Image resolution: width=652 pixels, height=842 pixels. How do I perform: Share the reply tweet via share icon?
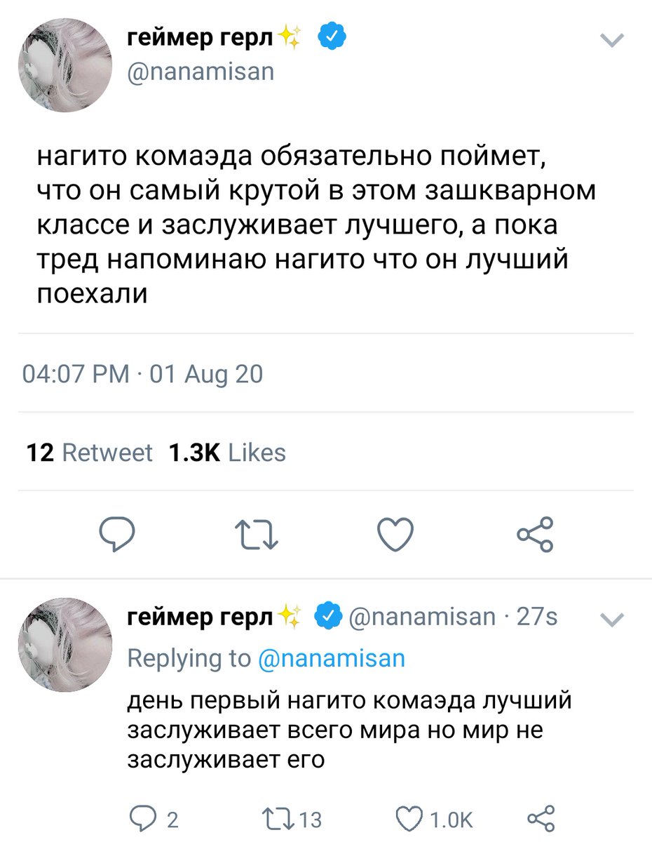click(x=541, y=819)
